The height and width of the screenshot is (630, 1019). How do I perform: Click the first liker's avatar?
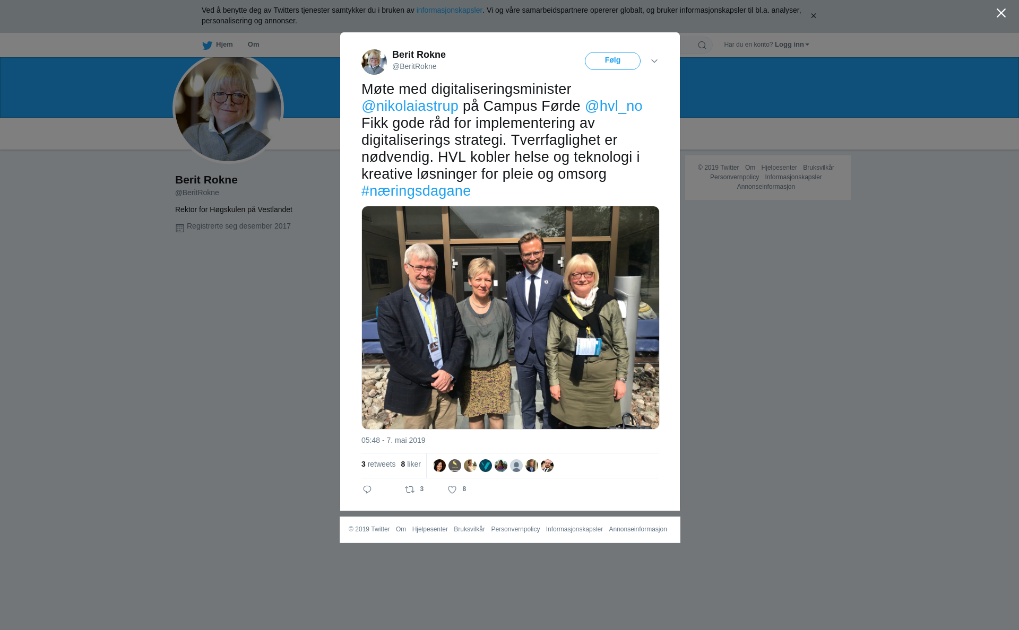click(x=439, y=466)
